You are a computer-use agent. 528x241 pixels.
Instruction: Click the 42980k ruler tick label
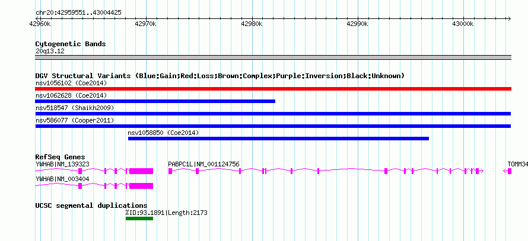(252, 24)
